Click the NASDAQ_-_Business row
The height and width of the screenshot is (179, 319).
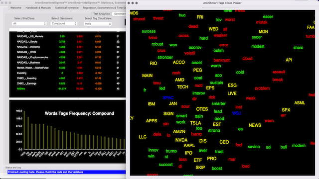[68, 63]
